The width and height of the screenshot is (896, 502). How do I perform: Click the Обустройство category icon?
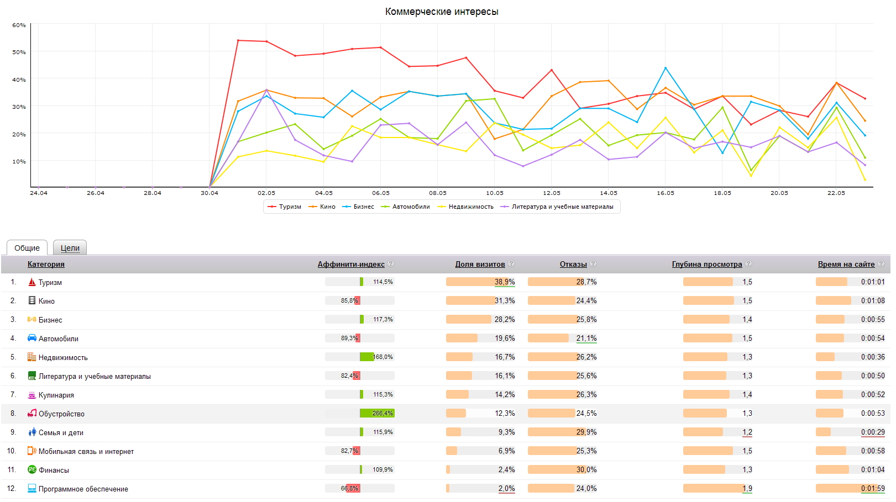[32, 413]
